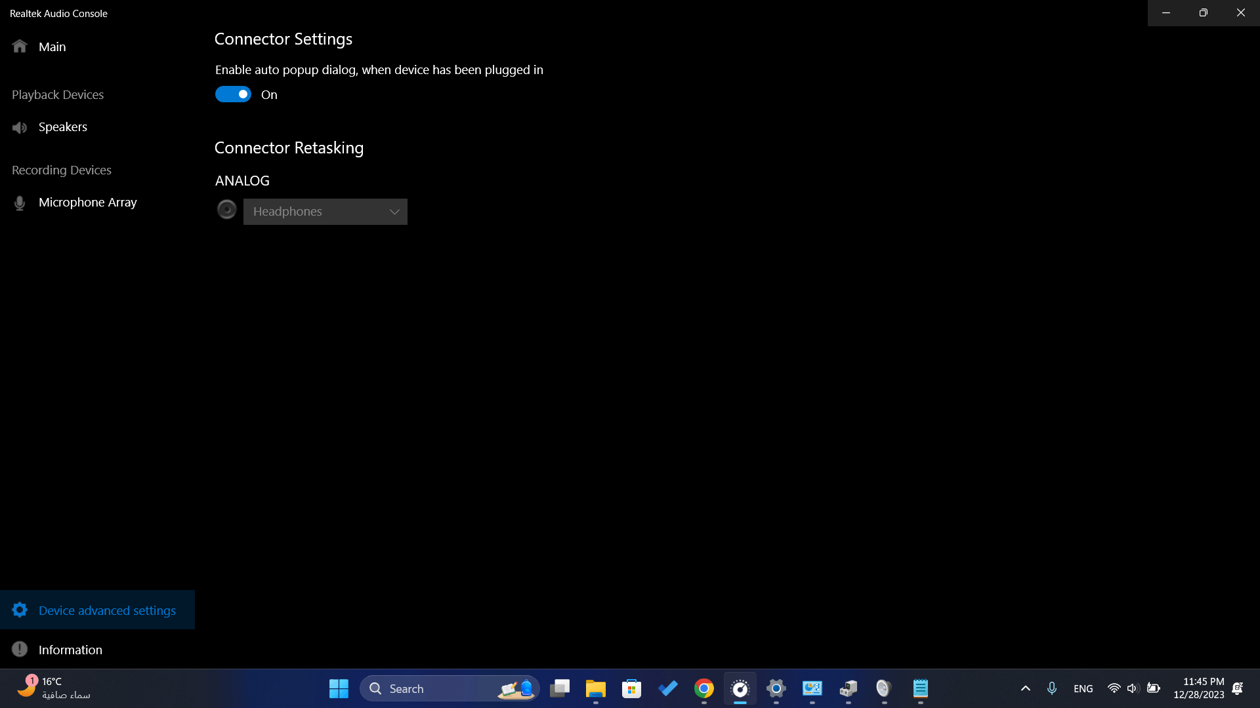Launch Microsoft Store from taskbar
This screenshot has width=1260, height=708.
[x=632, y=689]
